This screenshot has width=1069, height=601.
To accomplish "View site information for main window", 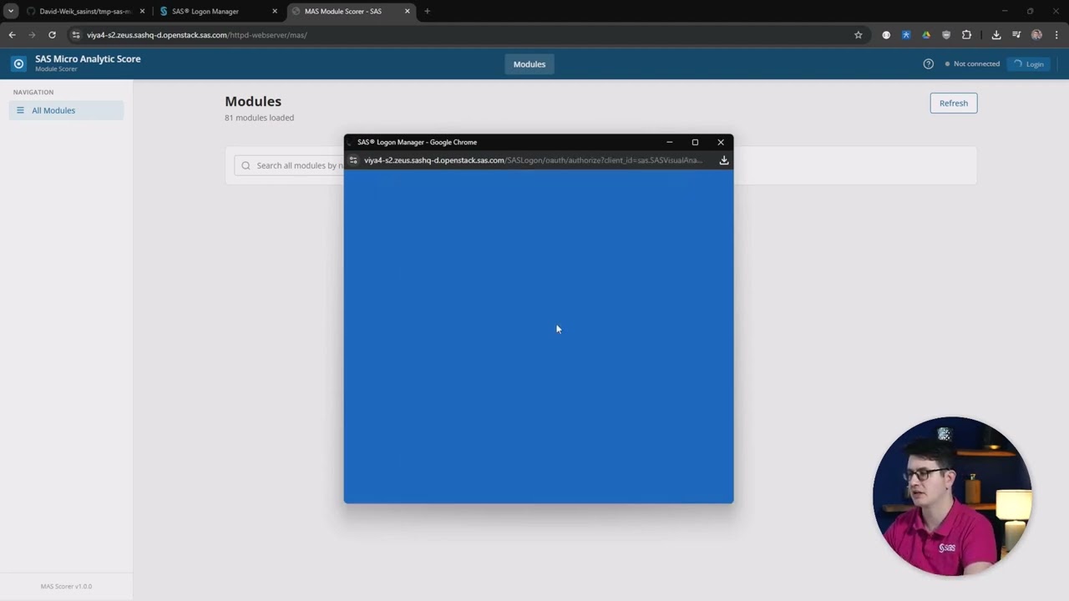I will coord(76,35).
